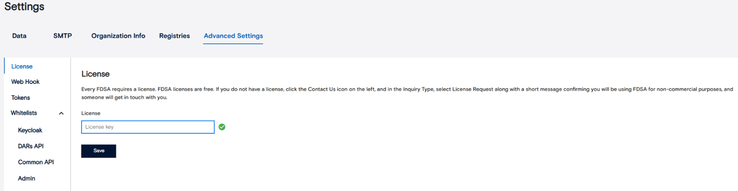Select the Keycloak whitelist entry
The height and width of the screenshot is (191, 738).
[x=30, y=130]
